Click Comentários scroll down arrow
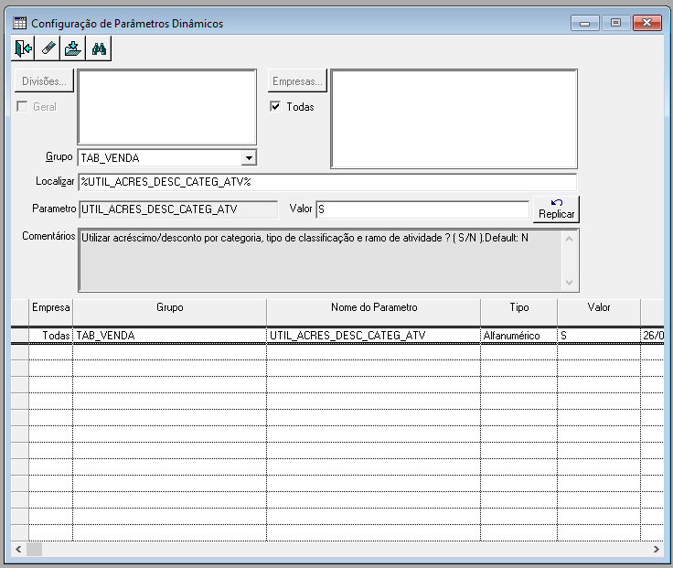This screenshot has width=673, height=568. tap(570, 282)
